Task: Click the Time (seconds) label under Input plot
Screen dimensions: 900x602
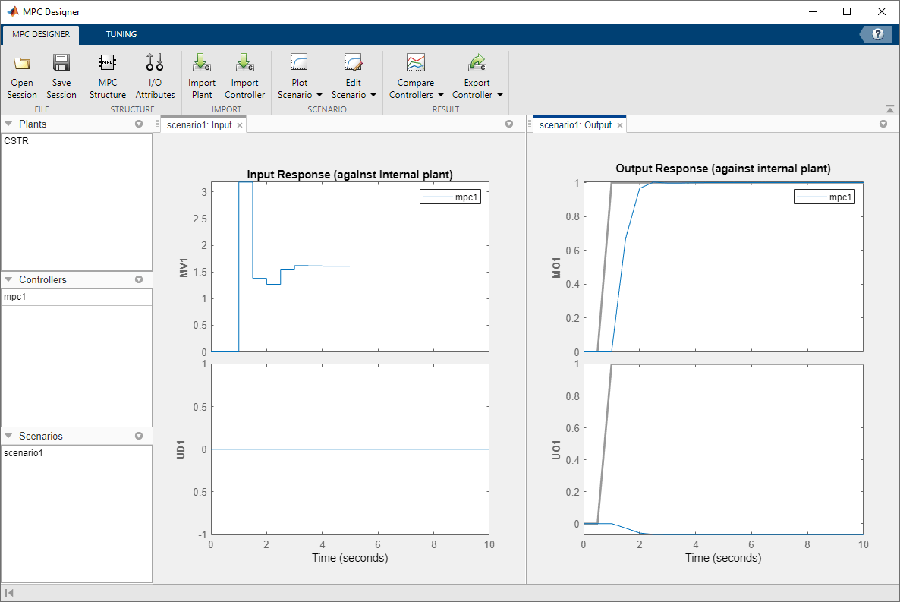Action: pos(350,558)
